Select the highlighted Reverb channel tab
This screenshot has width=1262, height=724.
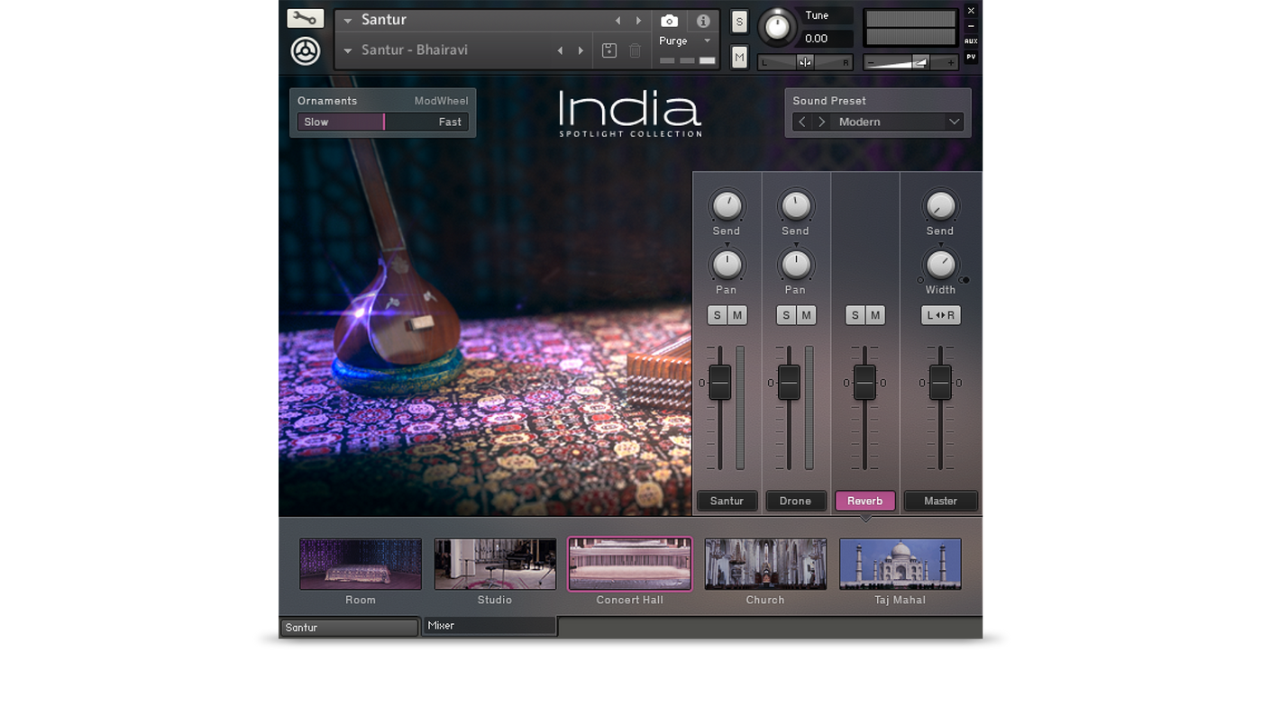click(864, 501)
